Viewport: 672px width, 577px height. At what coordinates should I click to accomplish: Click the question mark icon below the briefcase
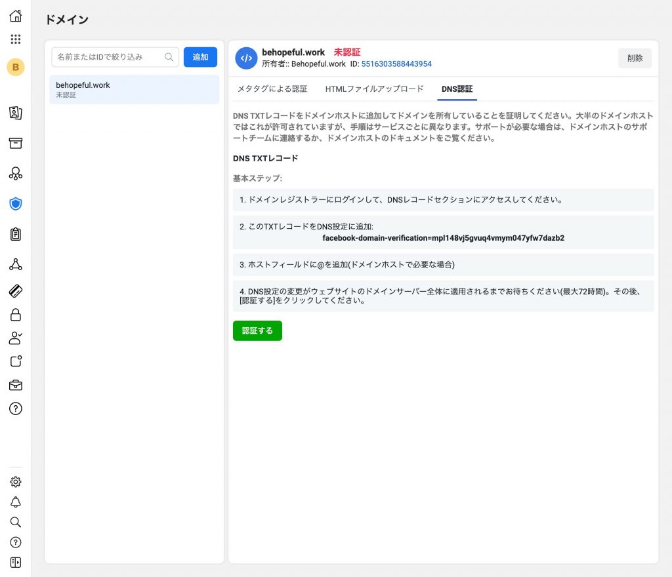pos(16,408)
